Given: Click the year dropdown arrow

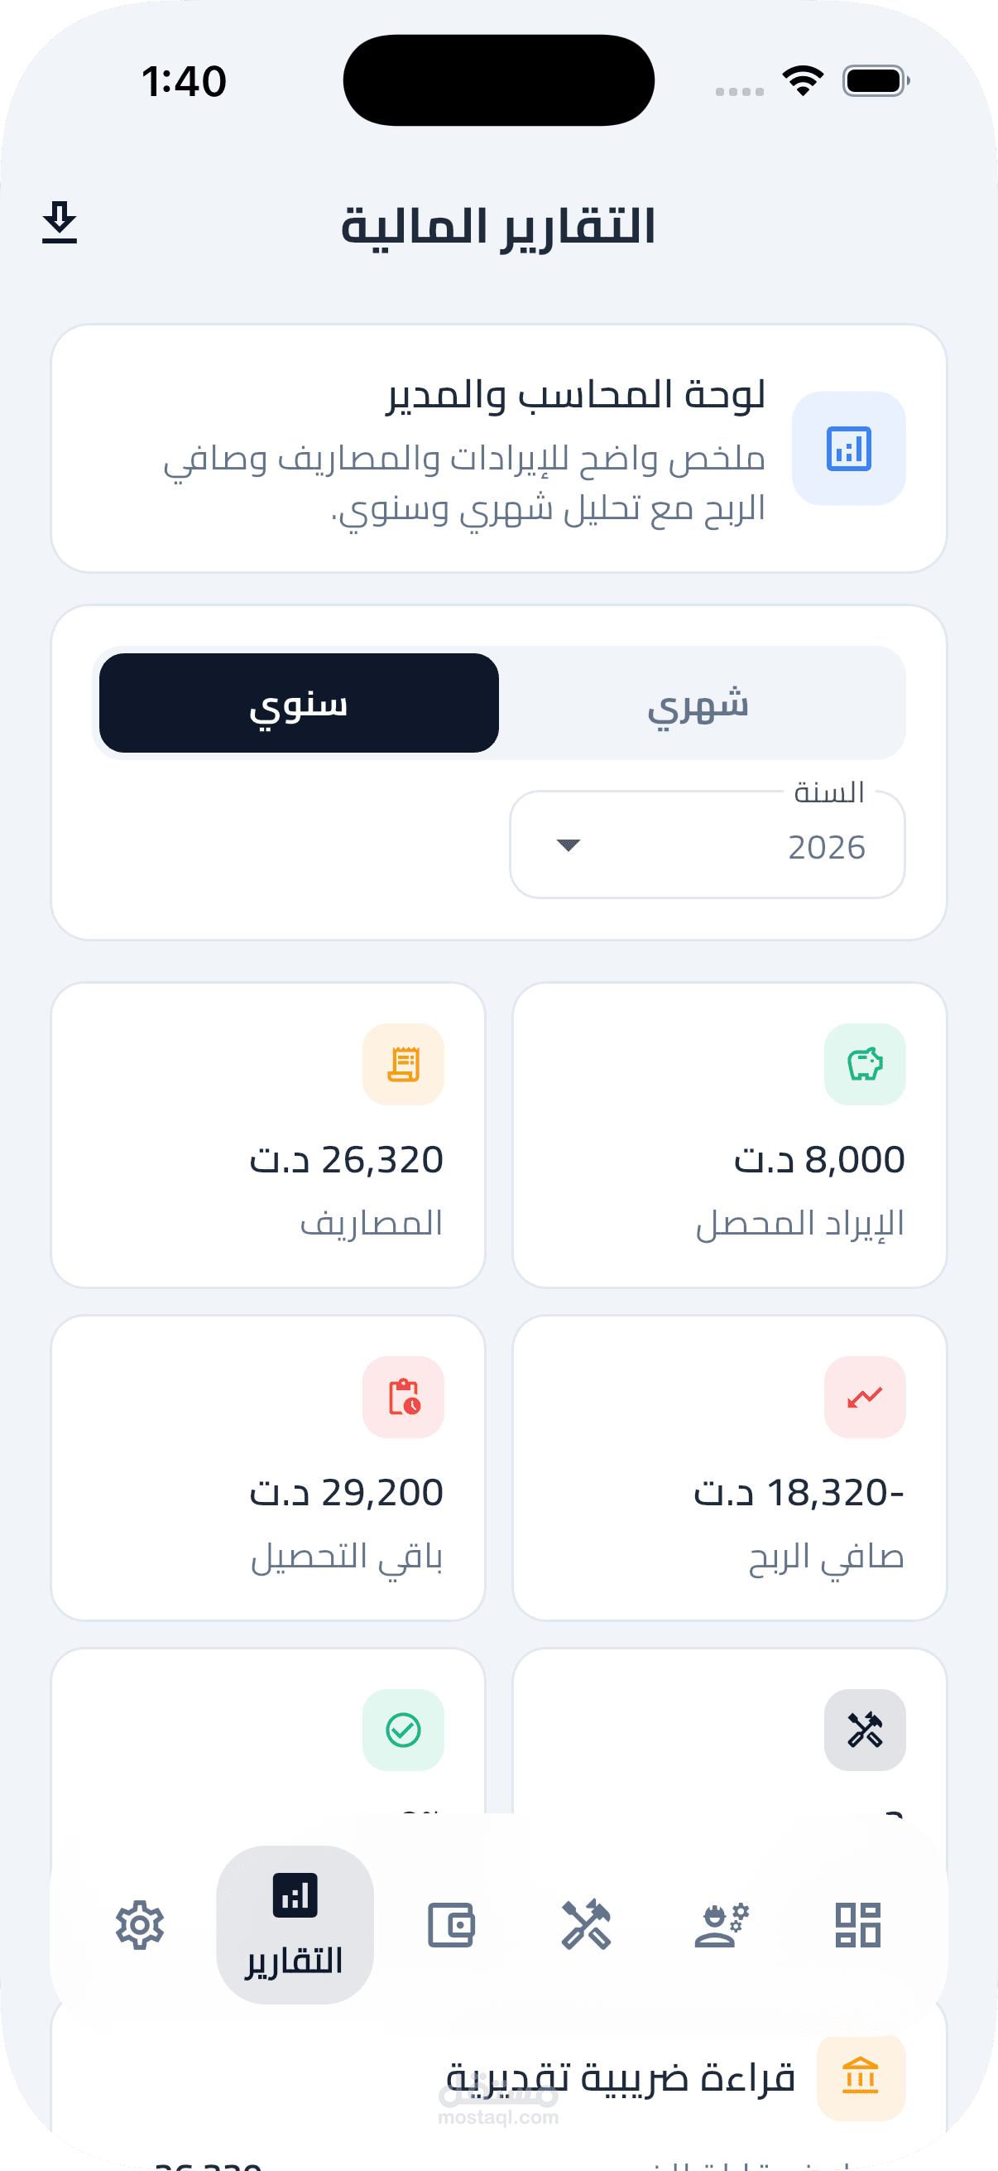Looking at the screenshot, I should pyautogui.click(x=569, y=845).
